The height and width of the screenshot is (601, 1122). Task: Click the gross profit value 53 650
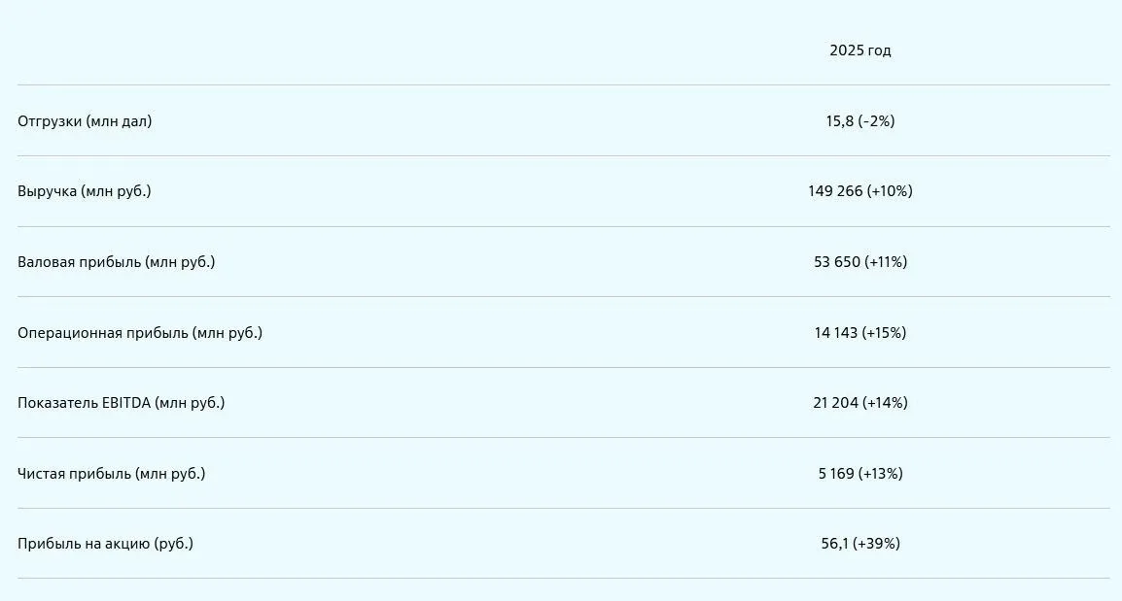[x=837, y=262]
